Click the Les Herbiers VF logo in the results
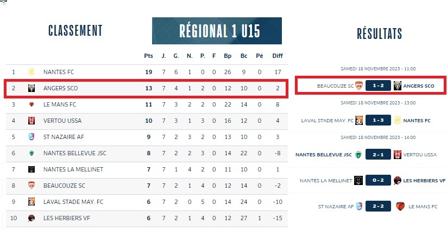This screenshot has height=231, width=447. tap(398, 180)
